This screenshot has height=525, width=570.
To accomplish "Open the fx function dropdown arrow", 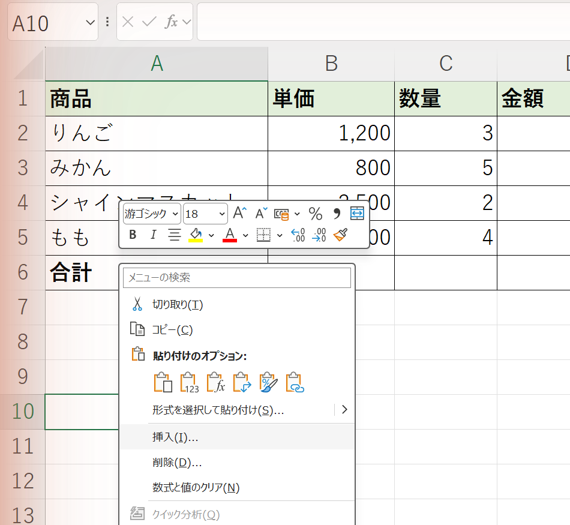I will click(x=187, y=22).
